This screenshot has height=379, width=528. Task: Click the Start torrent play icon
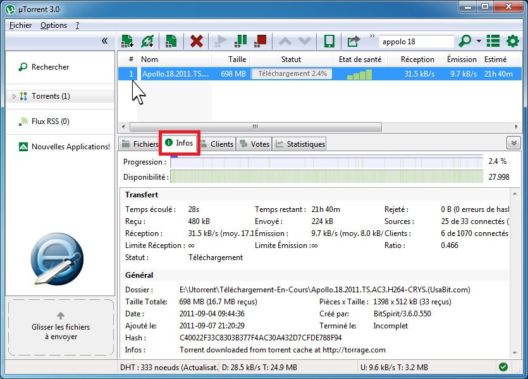click(x=221, y=41)
